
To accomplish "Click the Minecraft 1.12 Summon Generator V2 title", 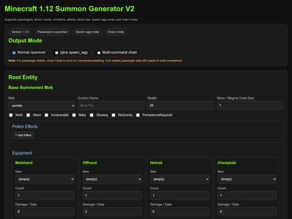I will [x=69, y=9].
